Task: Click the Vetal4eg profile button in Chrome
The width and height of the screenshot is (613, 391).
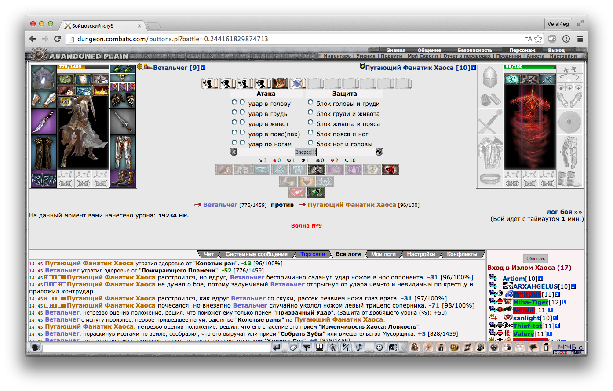Action: point(558,24)
